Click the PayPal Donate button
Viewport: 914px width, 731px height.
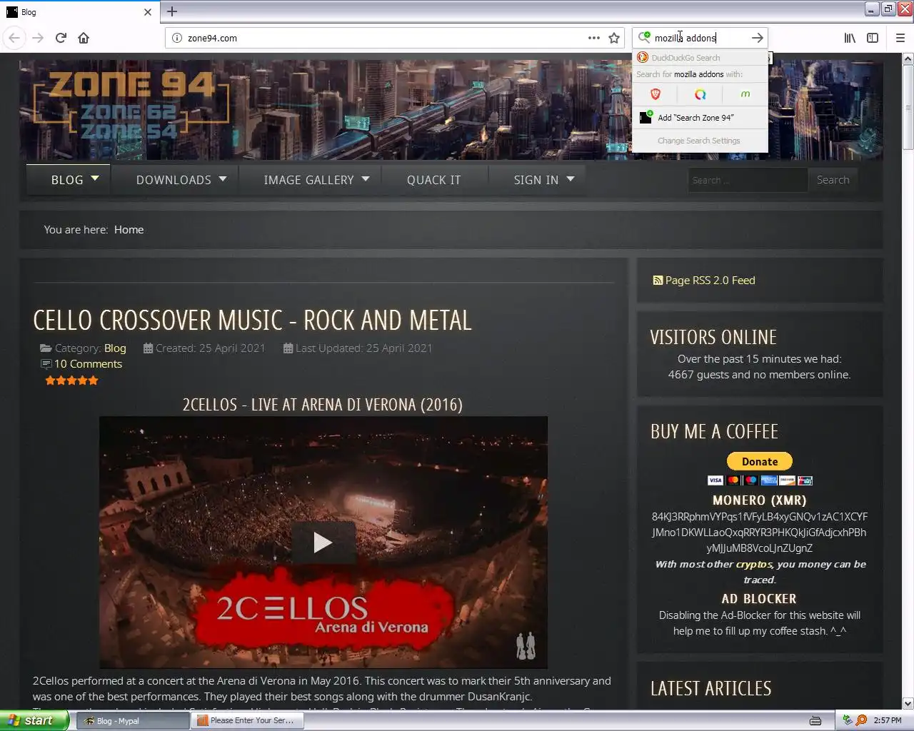click(x=760, y=462)
